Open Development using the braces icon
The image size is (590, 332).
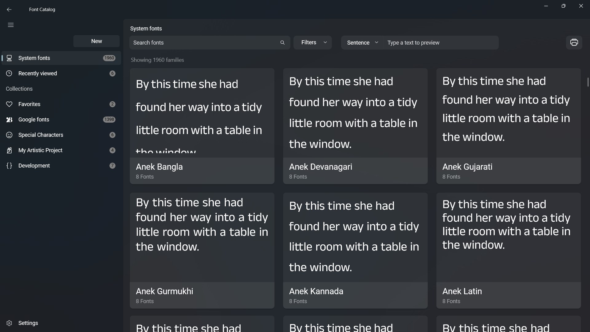(9, 166)
